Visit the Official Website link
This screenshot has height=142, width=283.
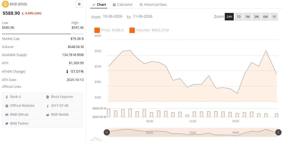tap(22, 105)
